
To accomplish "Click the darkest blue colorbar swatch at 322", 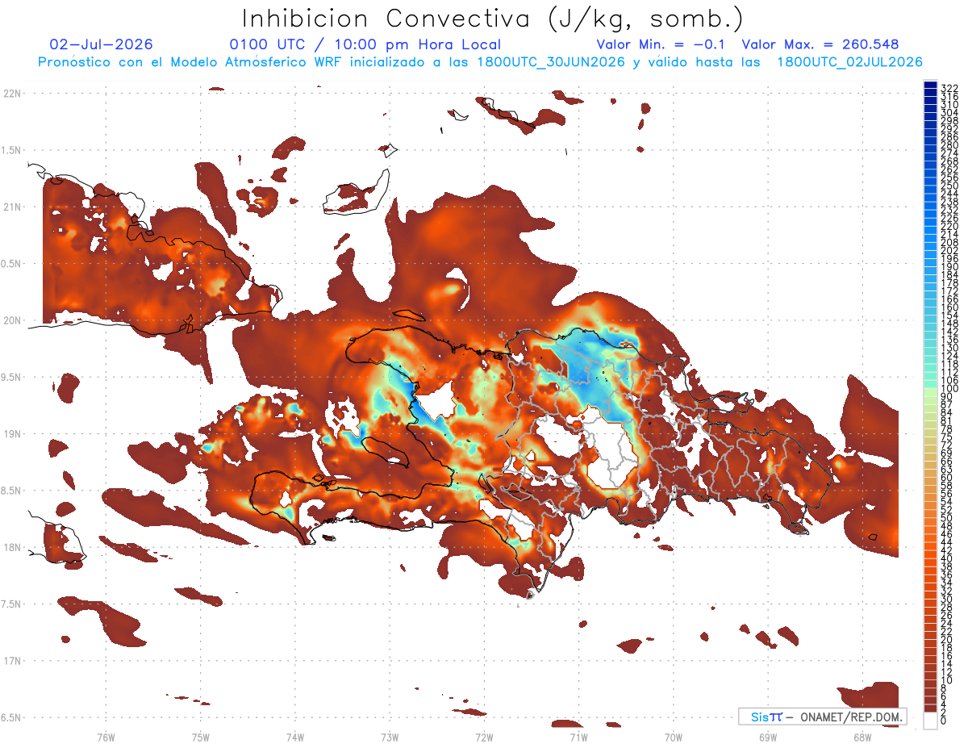I will pos(930,85).
